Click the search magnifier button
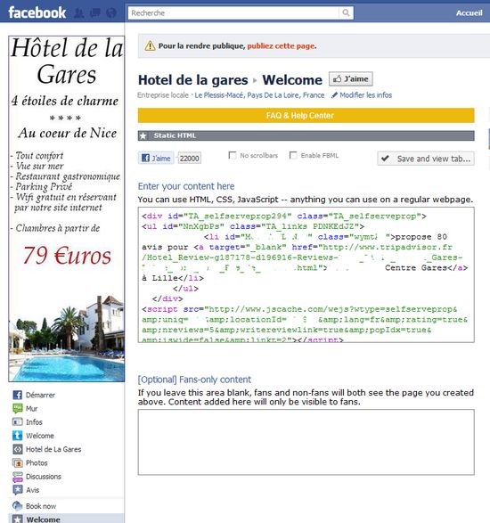This screenshot has width=490, height=523. (x=346, y=13)
